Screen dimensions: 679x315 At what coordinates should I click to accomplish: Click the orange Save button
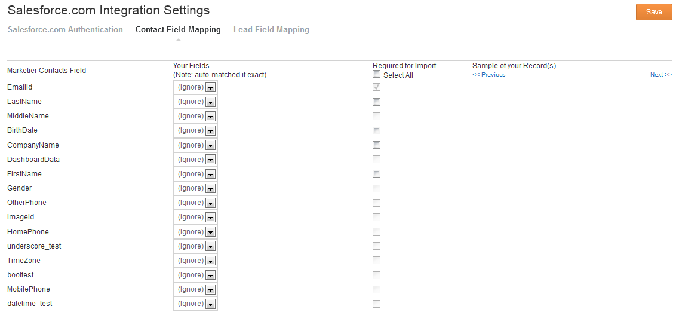(654, 12)
